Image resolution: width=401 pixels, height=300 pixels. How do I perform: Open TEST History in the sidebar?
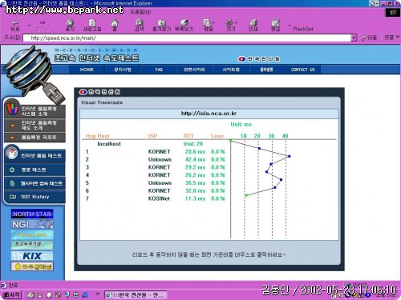pos(34,197)
